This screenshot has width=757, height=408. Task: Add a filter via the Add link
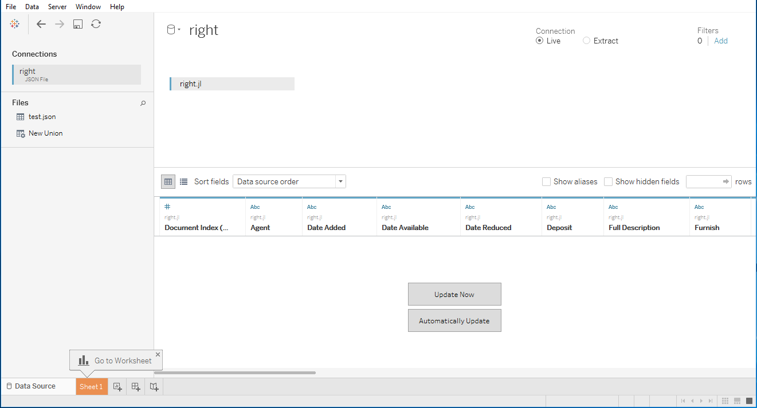[721, 41]
